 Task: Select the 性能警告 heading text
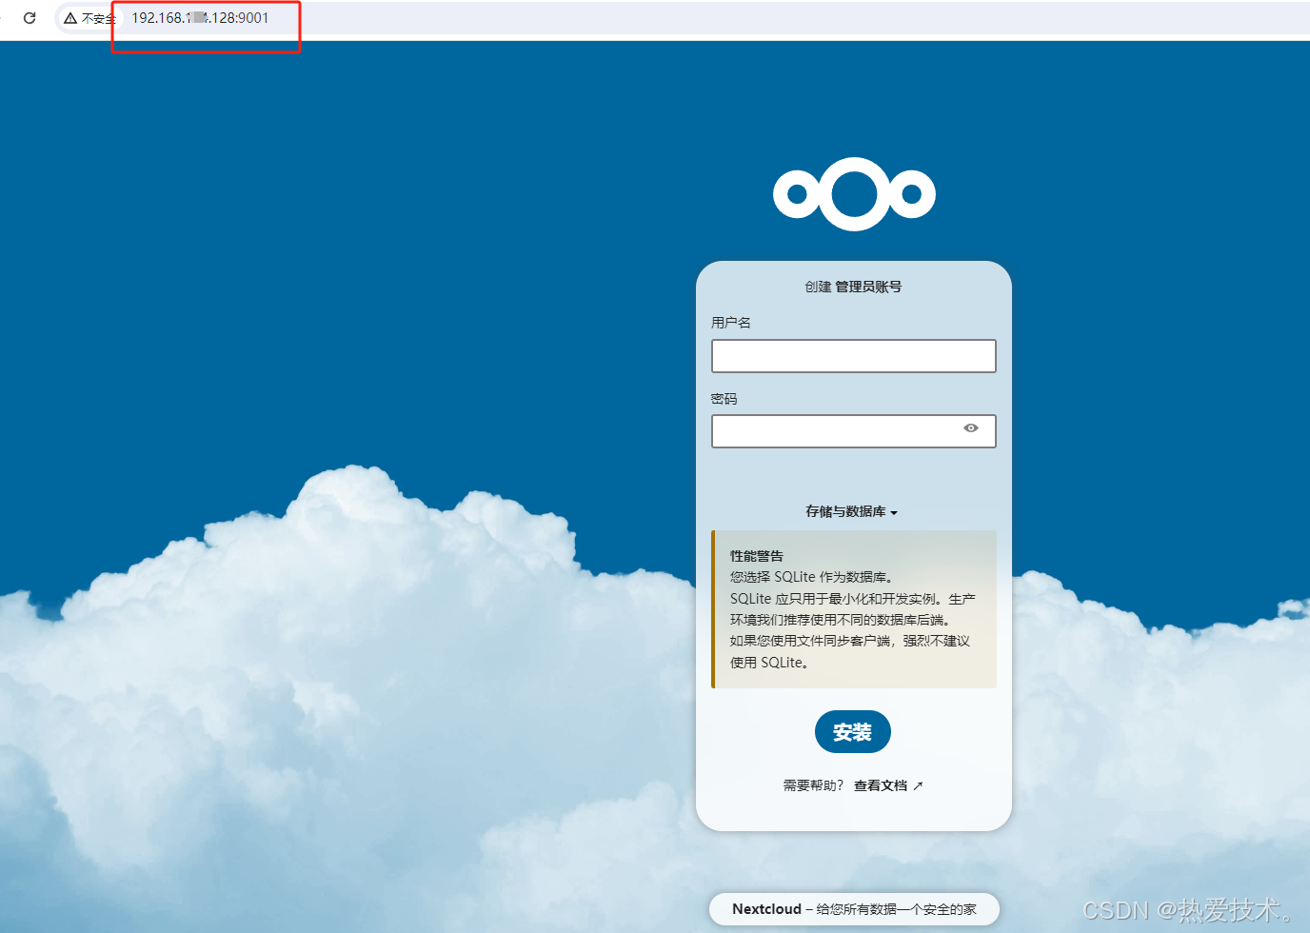(757, 556)
